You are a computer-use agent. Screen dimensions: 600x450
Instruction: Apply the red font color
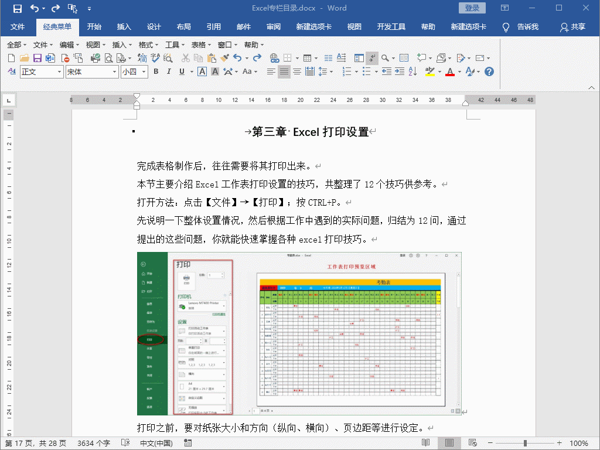tap(450, 71)
